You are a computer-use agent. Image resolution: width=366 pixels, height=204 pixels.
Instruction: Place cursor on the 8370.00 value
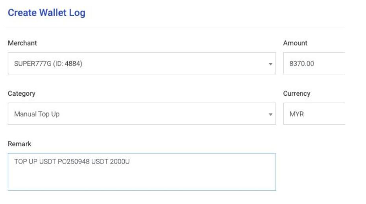tap(302, 64)
